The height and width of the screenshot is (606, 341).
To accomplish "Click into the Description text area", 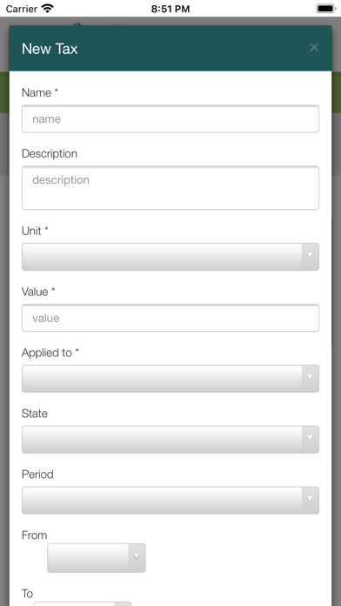I will [170, 188].
